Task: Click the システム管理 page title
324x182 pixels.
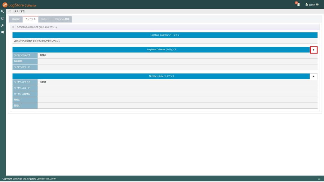Action: [x=18, y=11]
